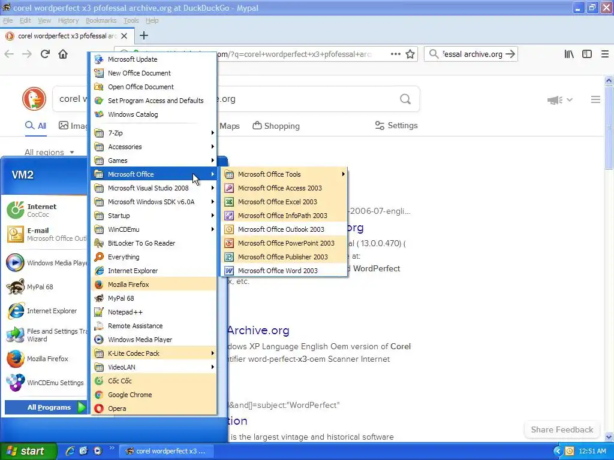Go to the browser home page
The height and width of the screenshot is (460, 614).
point(63,54)
